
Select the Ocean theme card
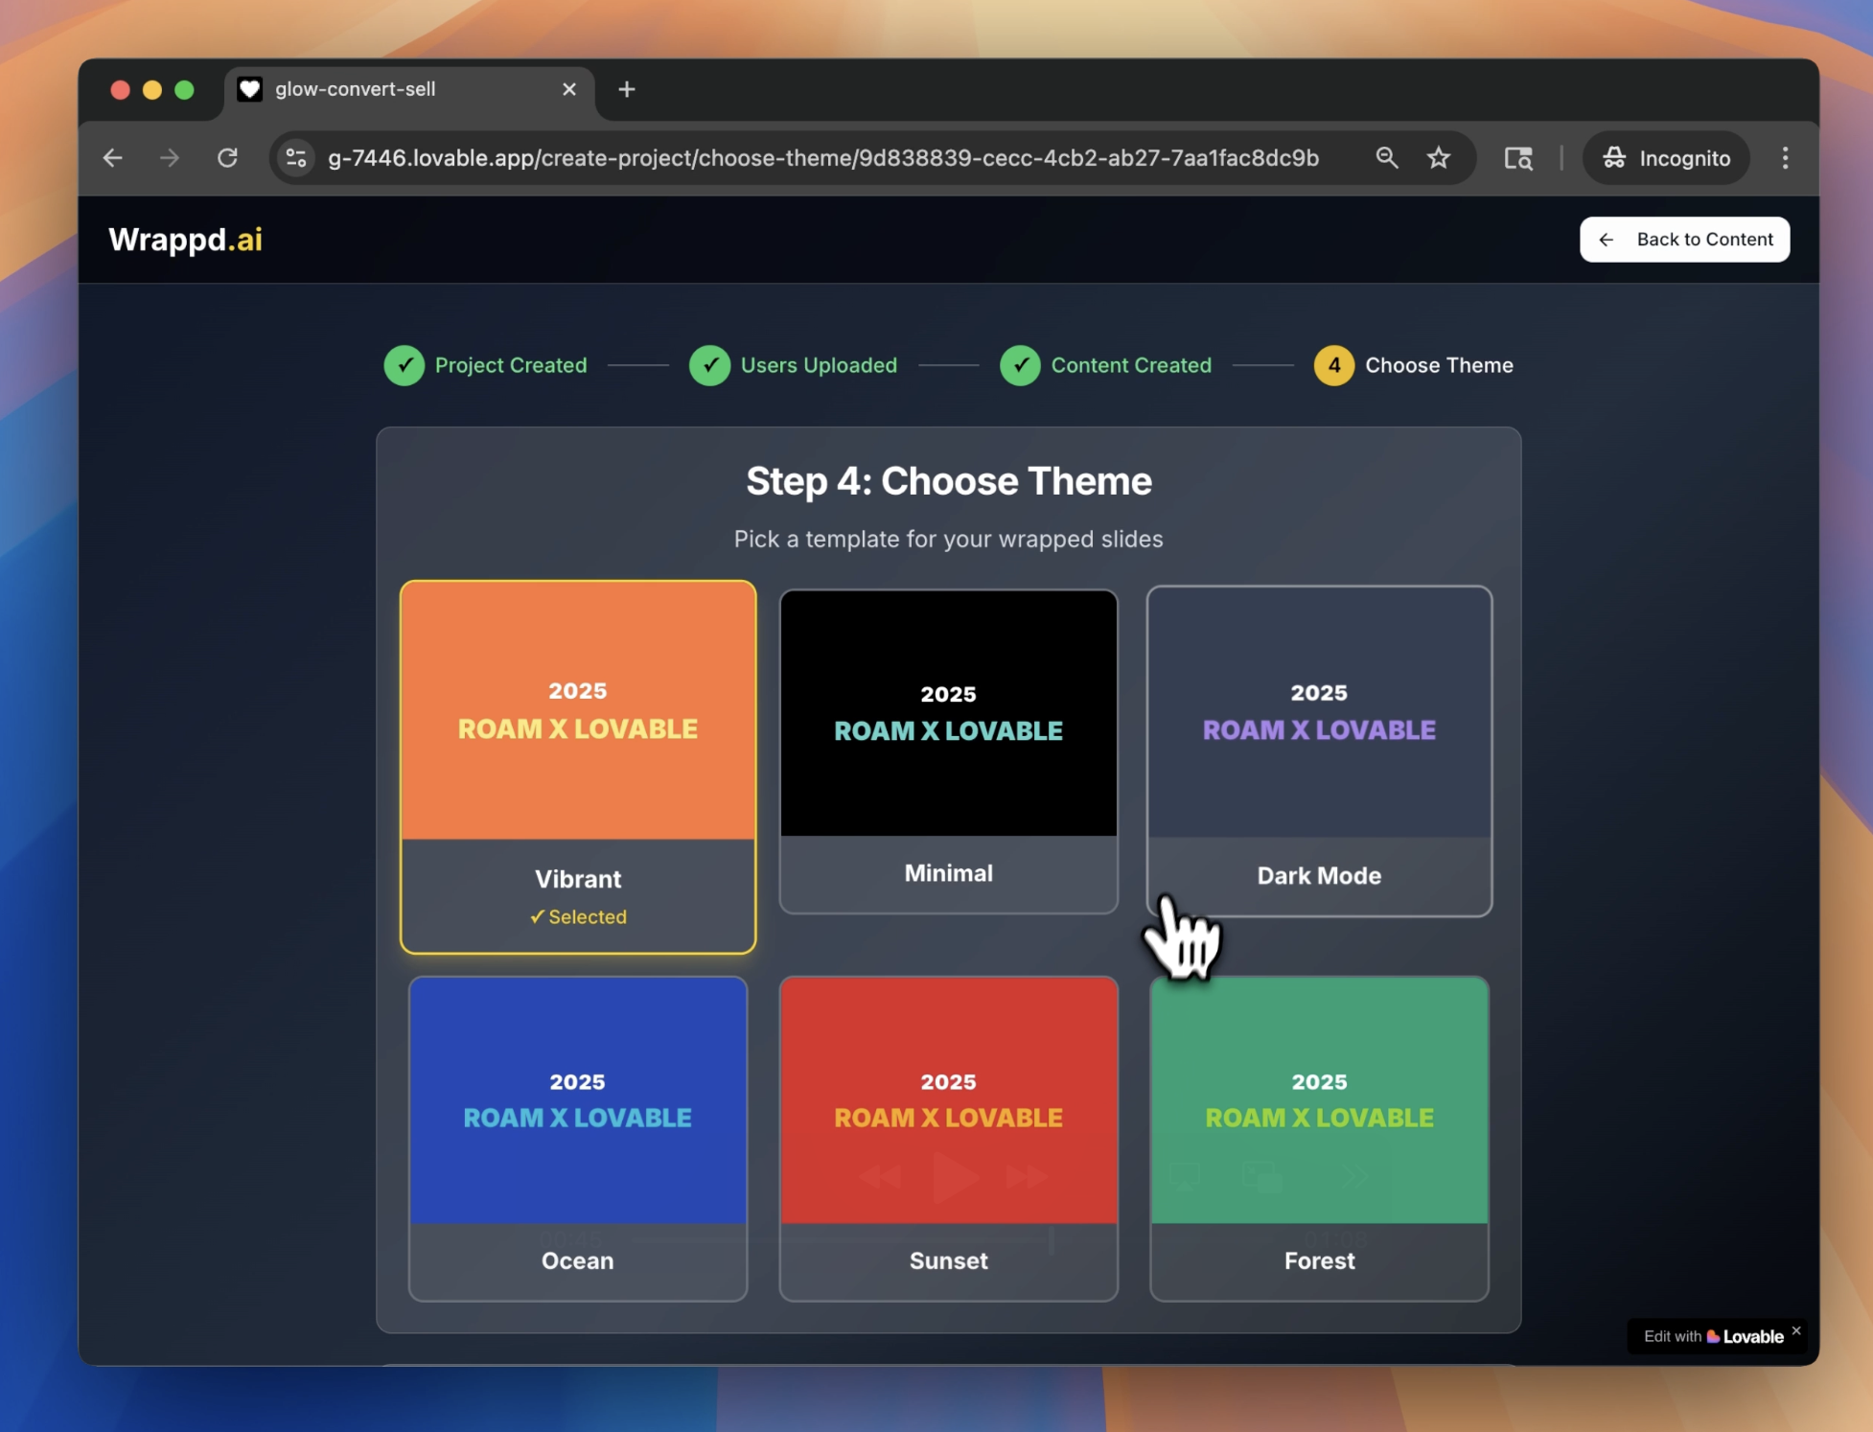click(577, 1138)
